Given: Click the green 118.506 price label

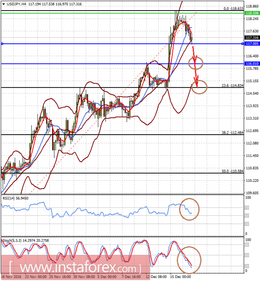Looking at the screenshot, I should pos(252,13).
